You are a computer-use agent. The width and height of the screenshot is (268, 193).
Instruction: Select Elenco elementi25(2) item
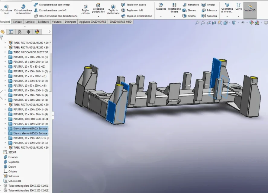pos(28,133)
